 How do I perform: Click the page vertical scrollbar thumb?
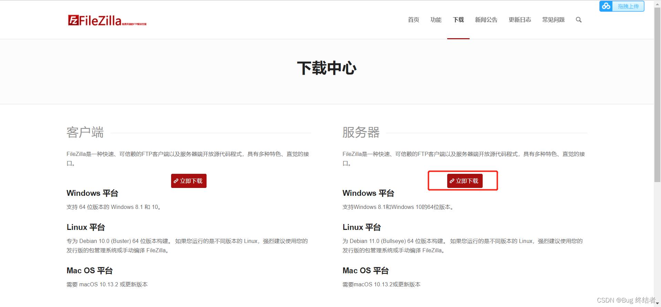pos(657,95)
